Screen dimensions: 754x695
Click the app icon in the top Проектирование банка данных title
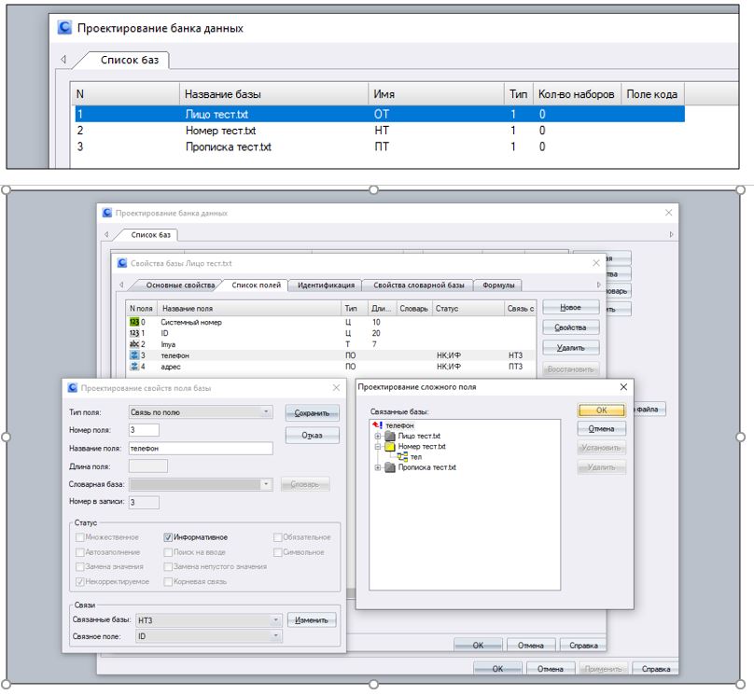(64, 27)
